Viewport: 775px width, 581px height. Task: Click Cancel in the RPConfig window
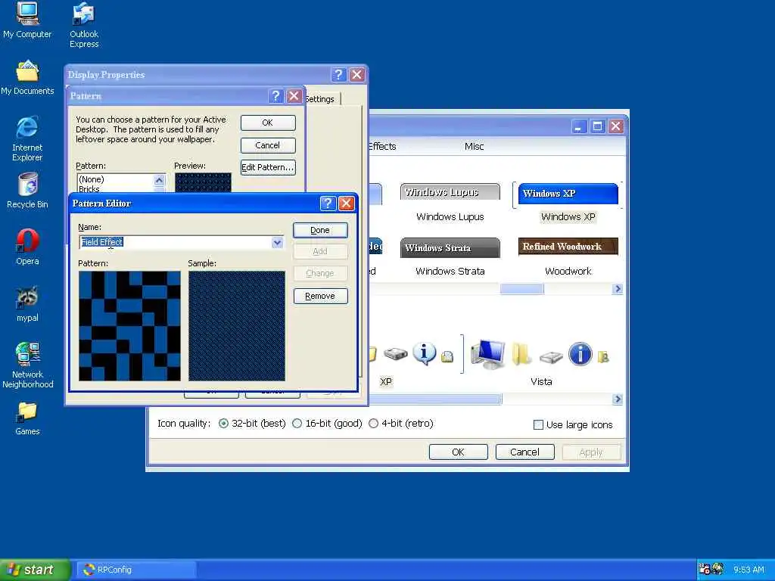pos(525,452)
